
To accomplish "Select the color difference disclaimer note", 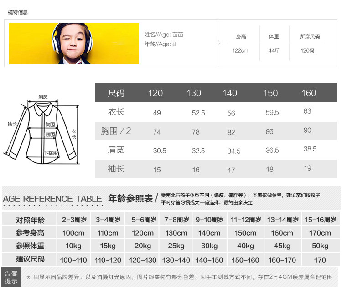I will [x=179, y=277].
